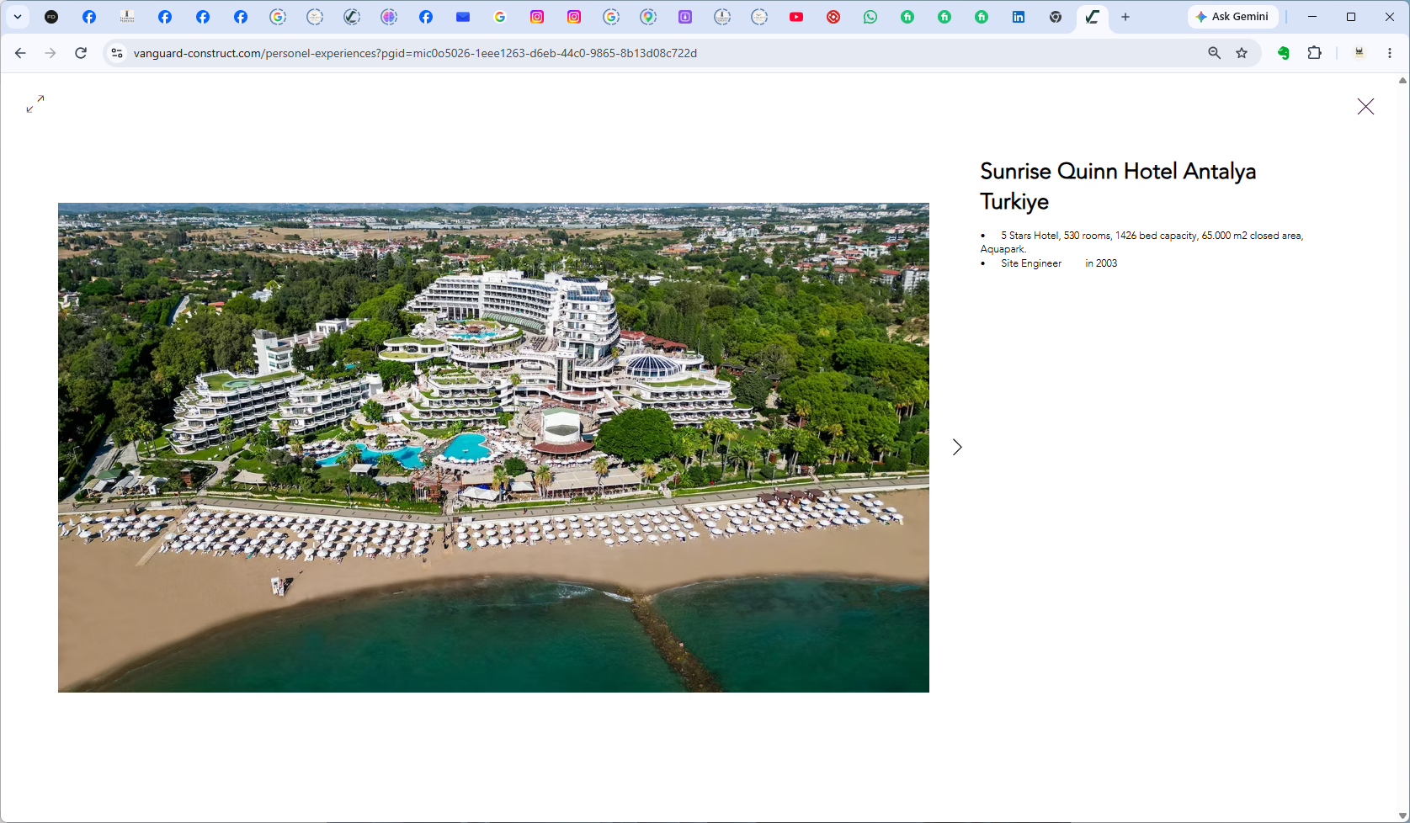Open the tab with Chrome logo favicon
The image size is (1410, 823).
click(x=1056, y=17)
